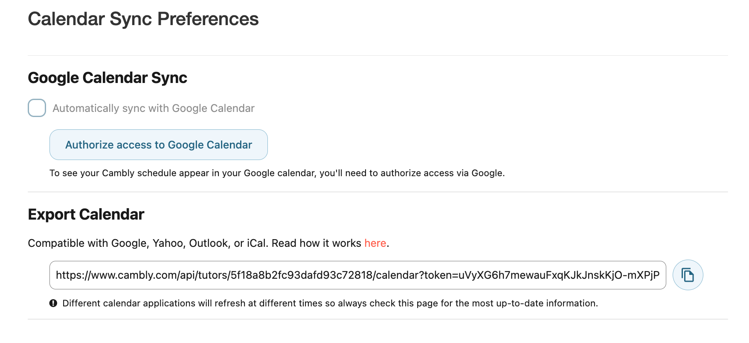Image resolution: width=749 pixels, height=343 pixels.
Task: Click the word 'iCal' in compatibility sentence
Action: 257,243
